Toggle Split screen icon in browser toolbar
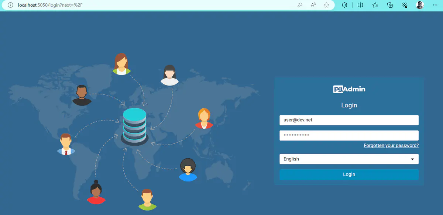The height and width of the screenshot is (215, 443). 360,5
